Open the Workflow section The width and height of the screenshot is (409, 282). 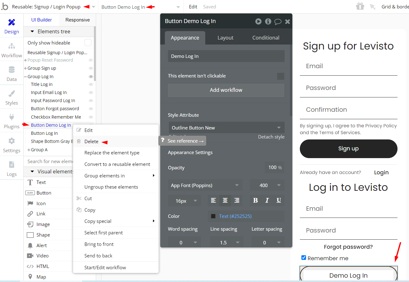(x=12, y=50)
